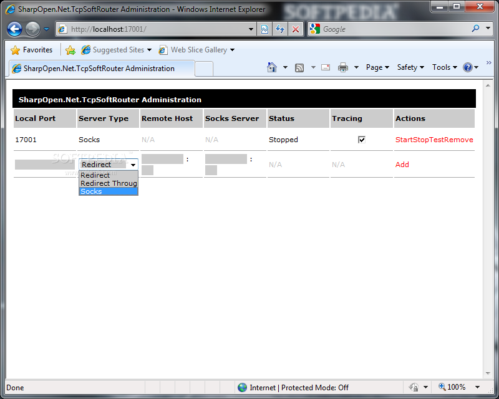This screenshot has height=399, width=499.
Task: Click the page scrollbar down arrow
Action: pyautogui.click(x=488, y=373)
